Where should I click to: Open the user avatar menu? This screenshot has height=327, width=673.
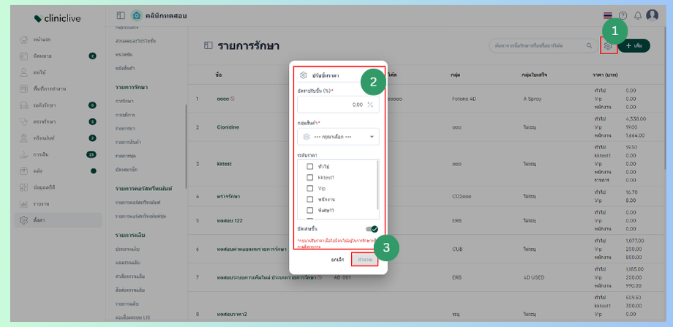(x=652, y=15)
